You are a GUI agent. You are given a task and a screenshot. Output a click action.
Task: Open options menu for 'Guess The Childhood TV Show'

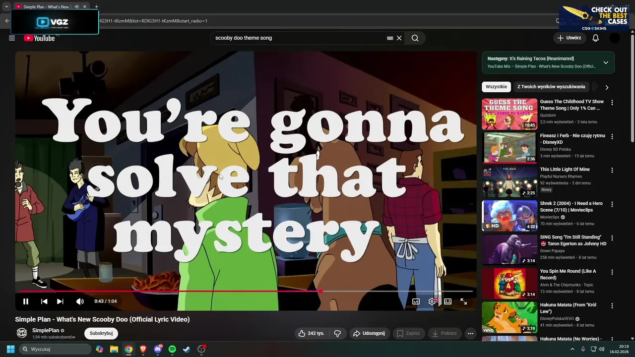point(612,103)
